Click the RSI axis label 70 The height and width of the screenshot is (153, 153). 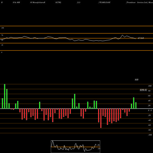2,35
